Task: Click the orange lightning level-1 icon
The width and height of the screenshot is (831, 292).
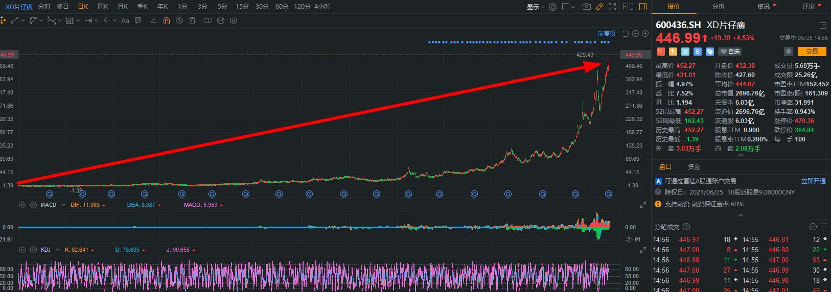Action: click(673, 52)
